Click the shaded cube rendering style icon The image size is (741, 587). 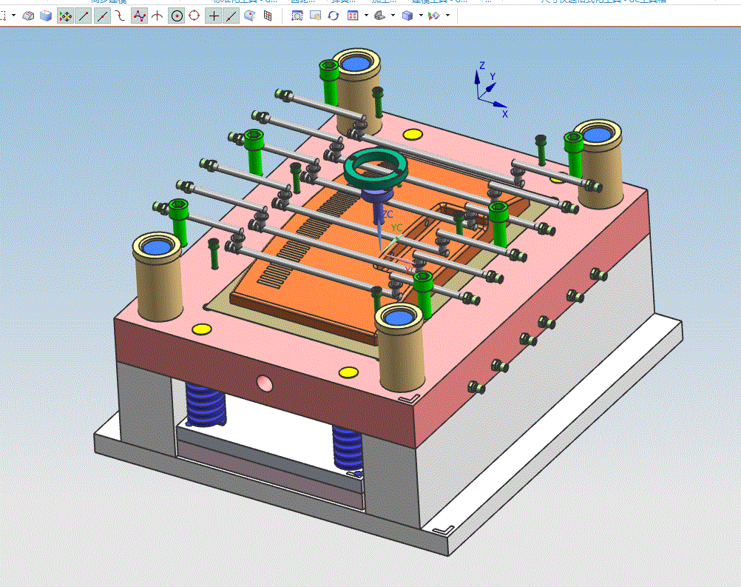coord(407,16)
